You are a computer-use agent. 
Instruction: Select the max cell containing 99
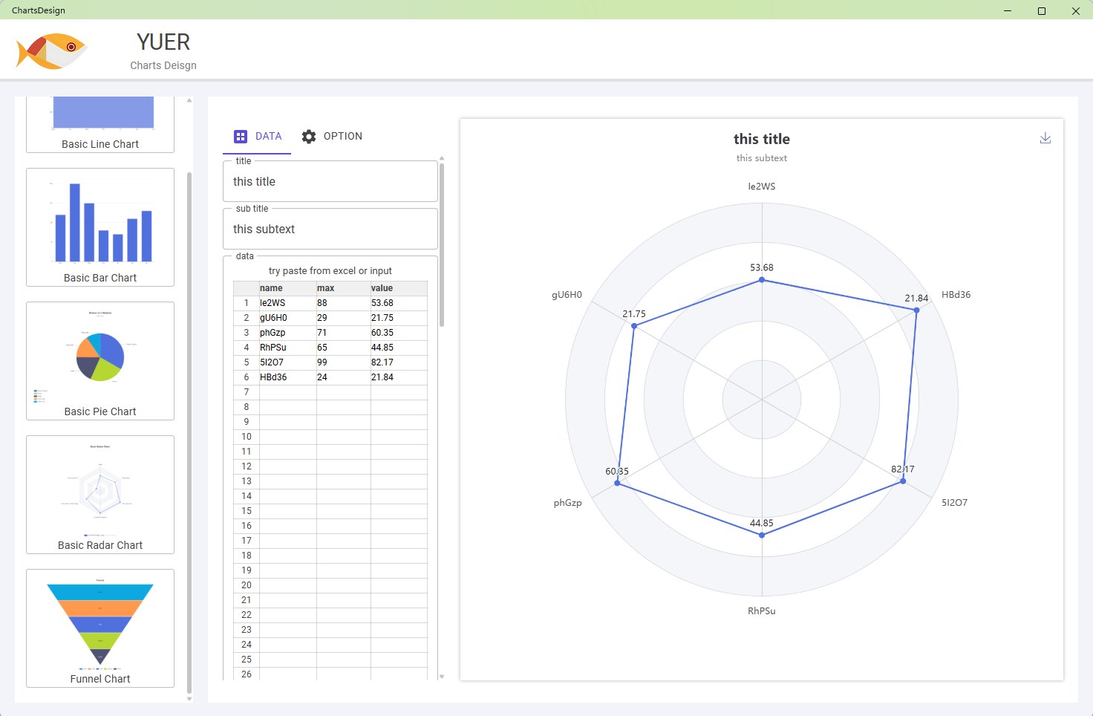point(343,362)
